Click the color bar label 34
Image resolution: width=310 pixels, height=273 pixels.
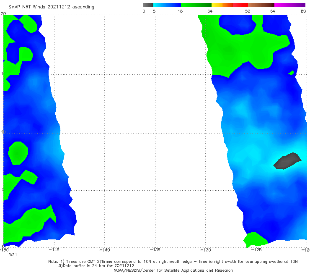[x=210, y=11]
